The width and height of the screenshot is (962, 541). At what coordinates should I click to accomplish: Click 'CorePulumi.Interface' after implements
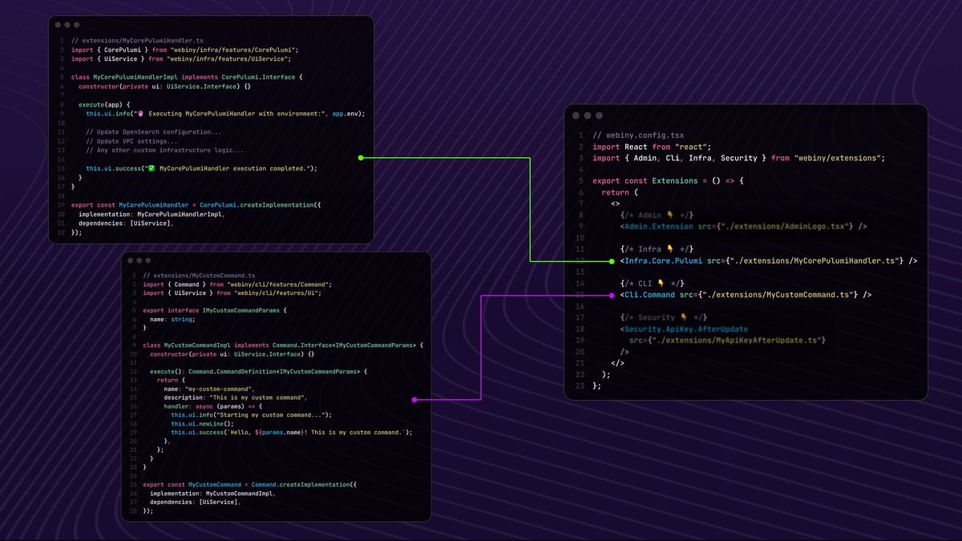258,77
